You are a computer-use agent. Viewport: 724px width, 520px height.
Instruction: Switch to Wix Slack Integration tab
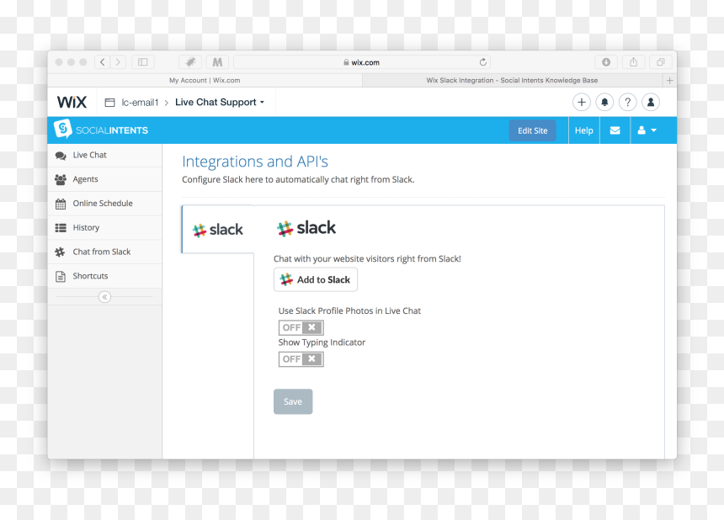512,80
